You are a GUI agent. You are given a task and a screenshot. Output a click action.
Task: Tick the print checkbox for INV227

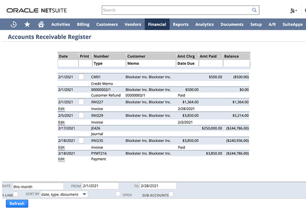tap(81, 102)
